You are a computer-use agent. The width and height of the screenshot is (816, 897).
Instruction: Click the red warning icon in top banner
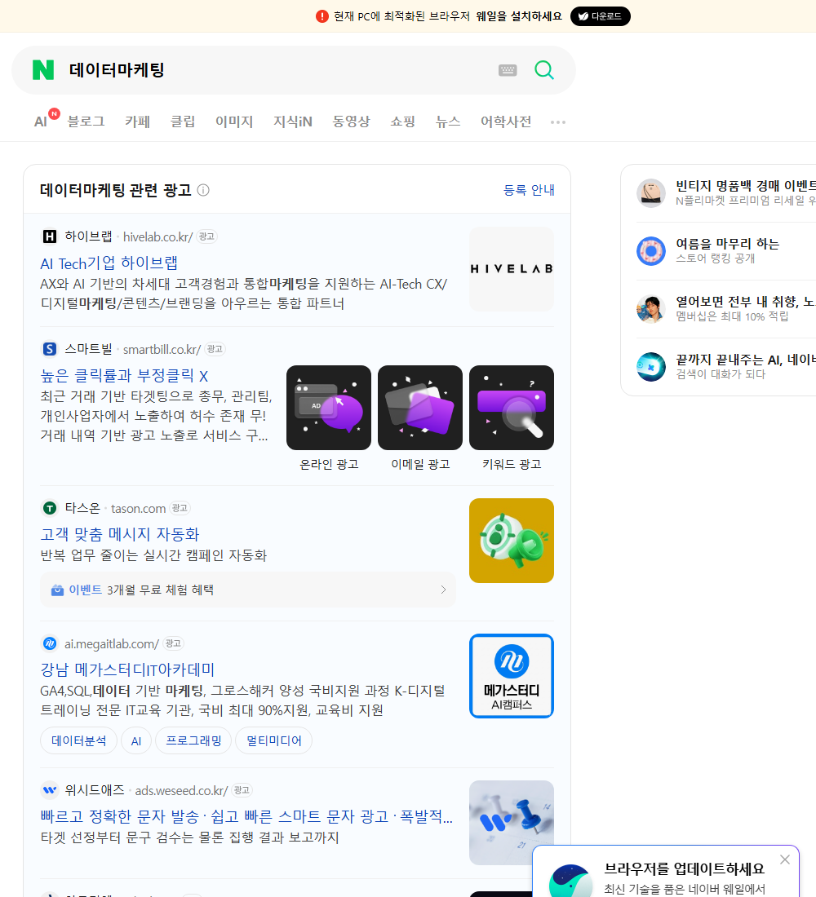pyautogui.click(x=322, y=16)
